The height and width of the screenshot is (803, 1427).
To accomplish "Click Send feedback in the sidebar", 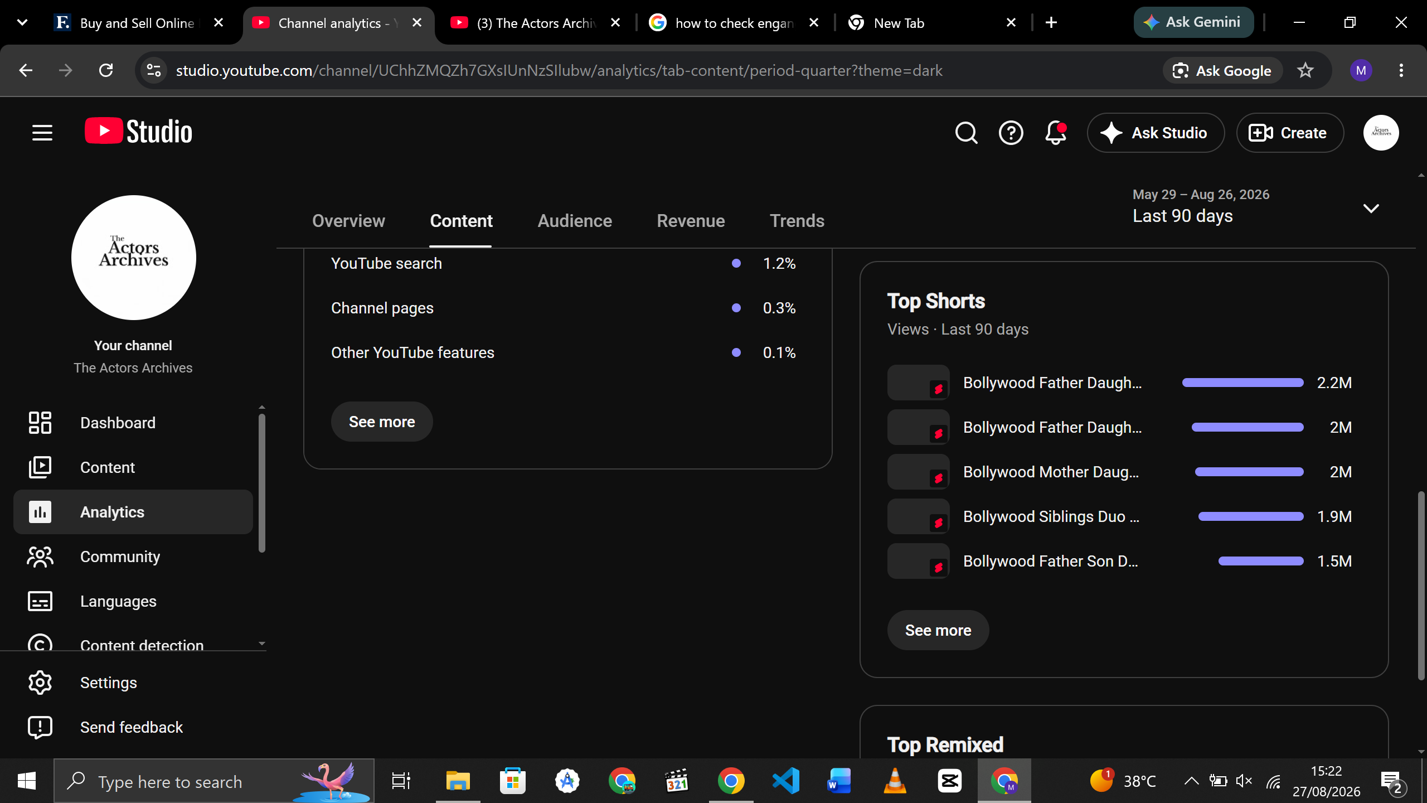I will (133, 727).
